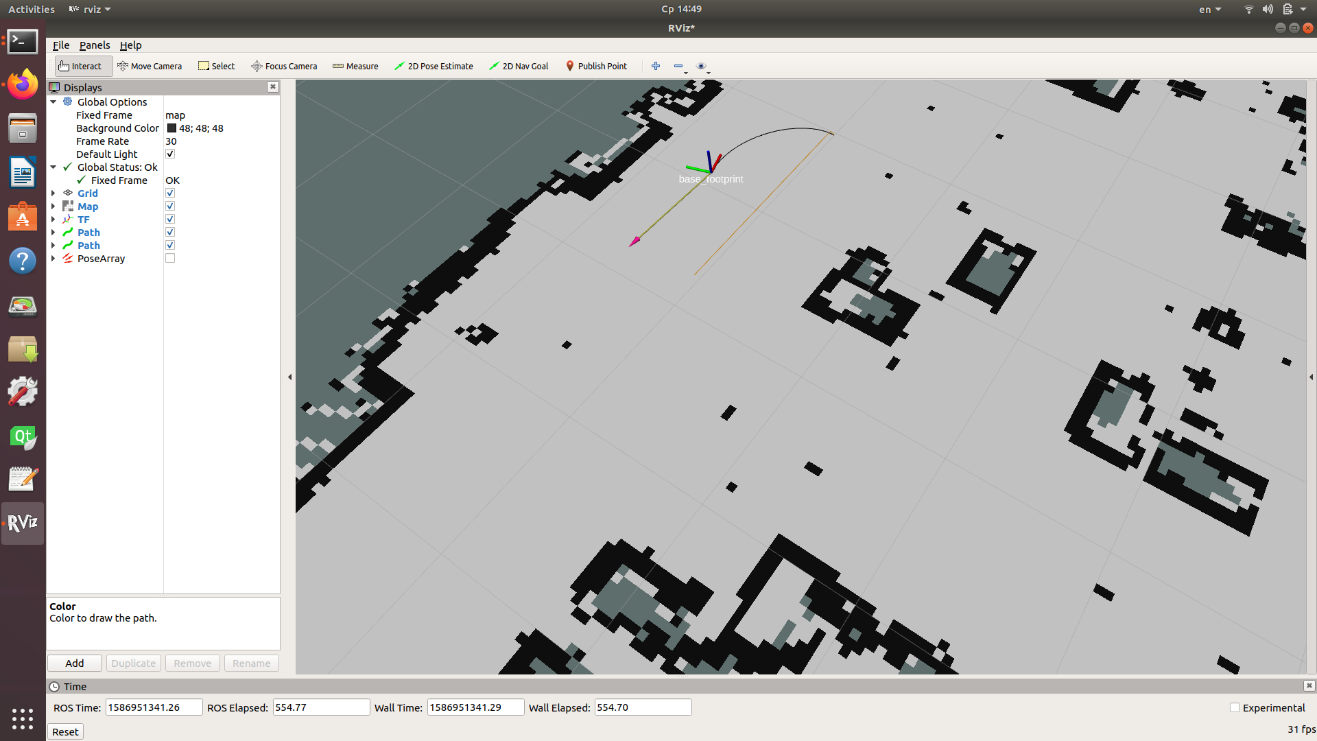Image resolution: width=1317 pixels, height=741 pixels.
Task: Activate Focus Camera tool
Action: coord(284,66)
